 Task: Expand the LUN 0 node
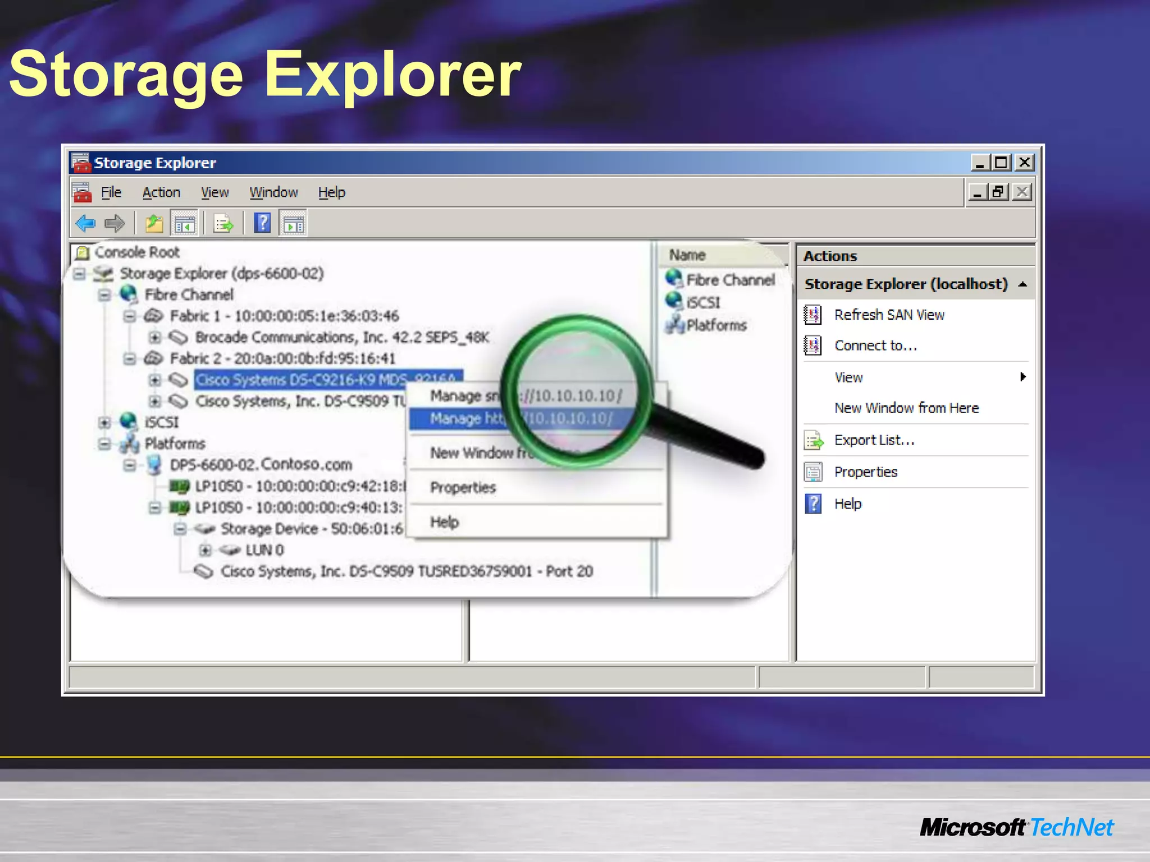(206, 550)
